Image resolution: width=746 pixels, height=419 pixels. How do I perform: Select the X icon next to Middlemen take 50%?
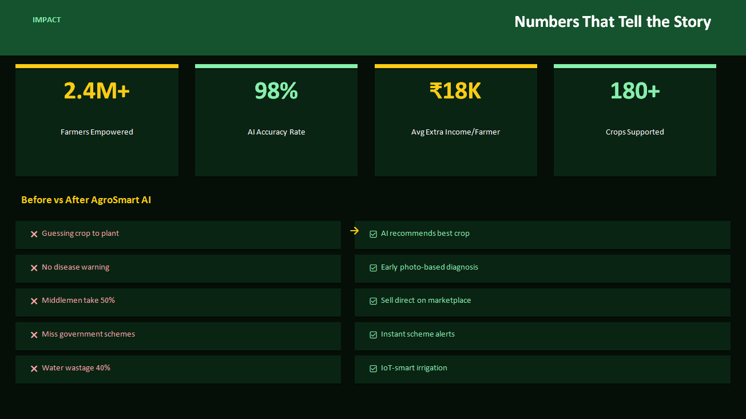[x=34, y=301]
